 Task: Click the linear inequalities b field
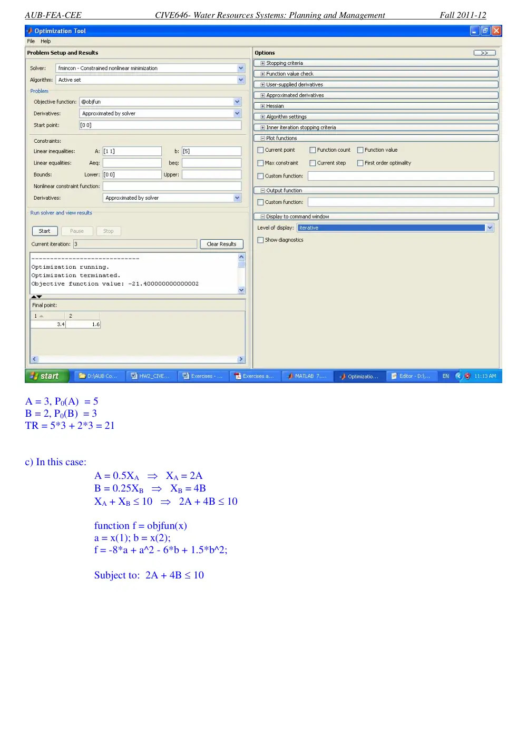tap(211, 151)
